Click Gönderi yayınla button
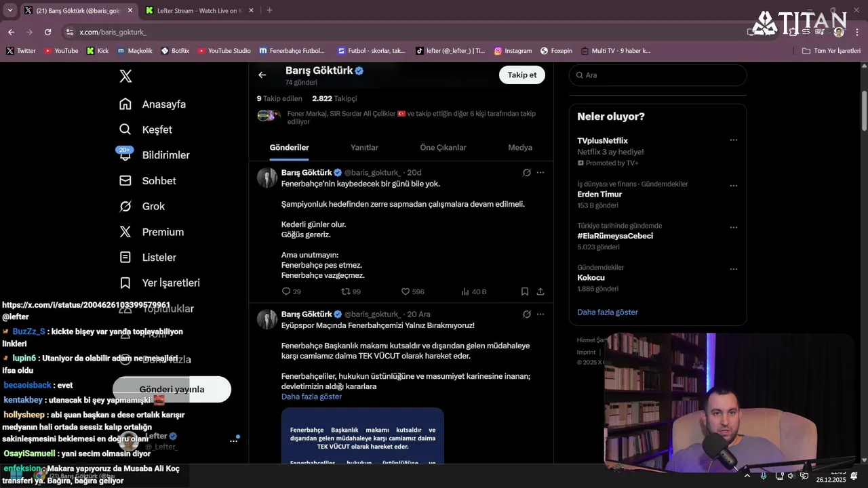868x488 pixels. click(172, 389)
